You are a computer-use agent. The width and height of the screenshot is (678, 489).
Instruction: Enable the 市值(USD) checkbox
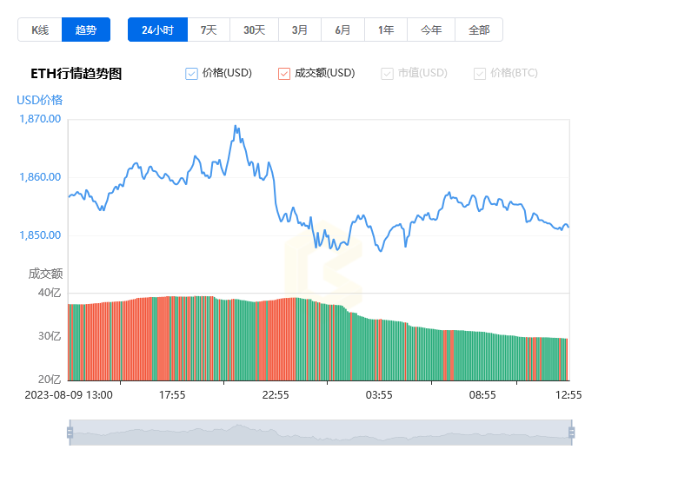[x=387, y=74]
